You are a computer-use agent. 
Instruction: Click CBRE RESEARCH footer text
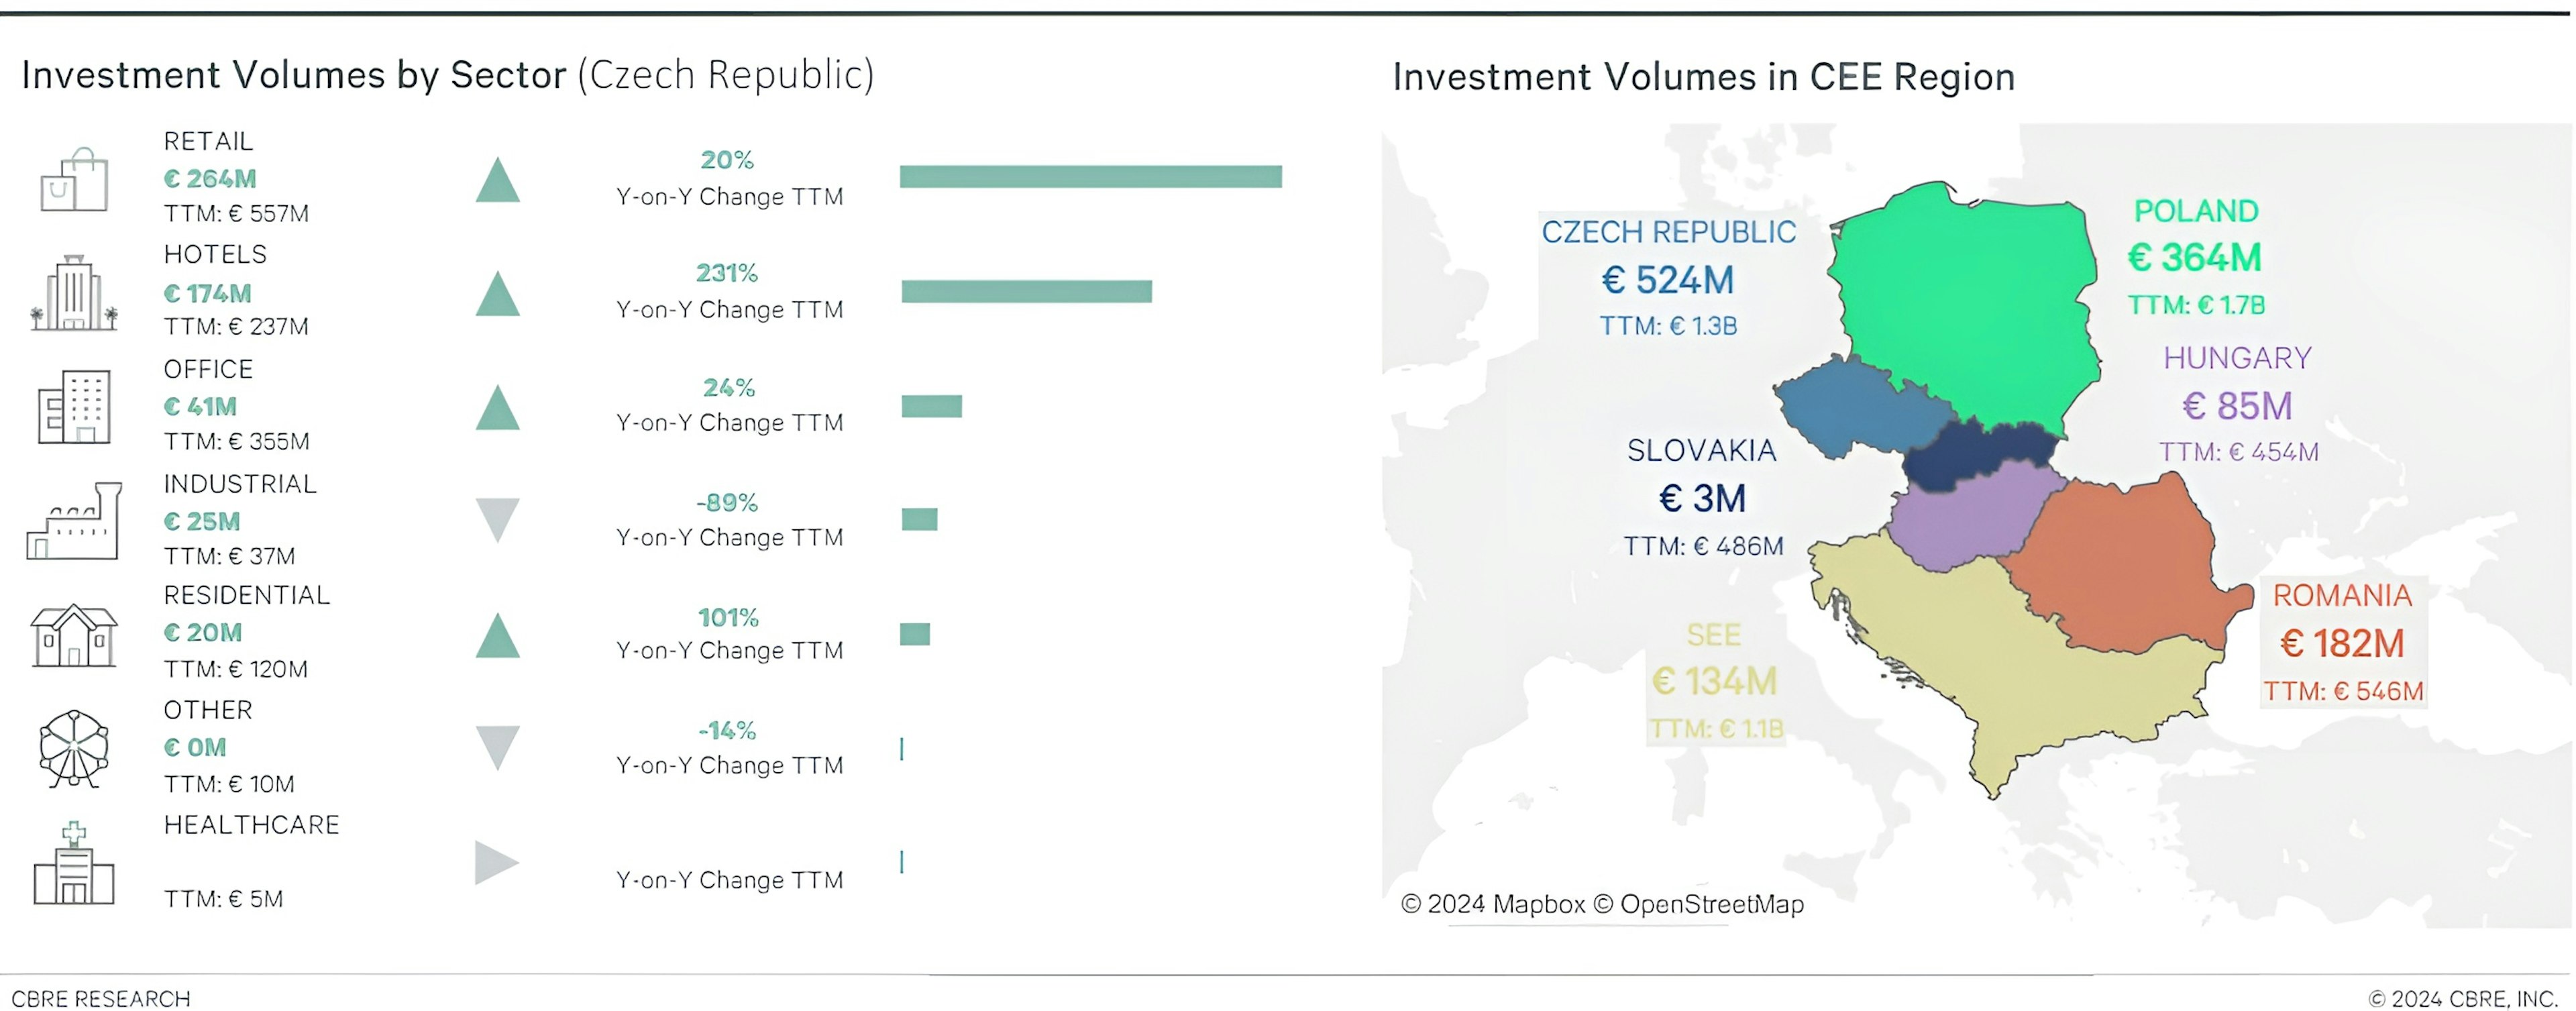(x=101, y=998)
